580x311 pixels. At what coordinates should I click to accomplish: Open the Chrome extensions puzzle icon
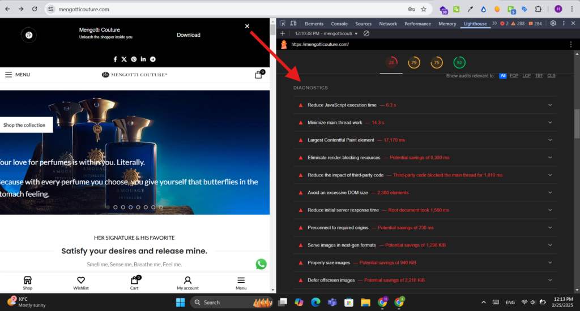pos(538,9)
